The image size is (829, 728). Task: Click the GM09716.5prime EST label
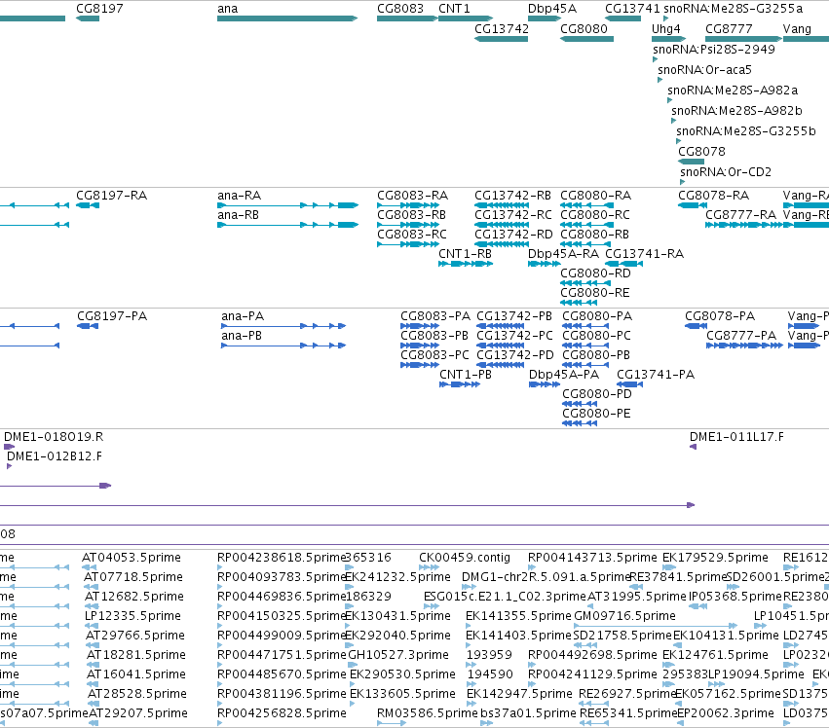click(x=625, y=615)
